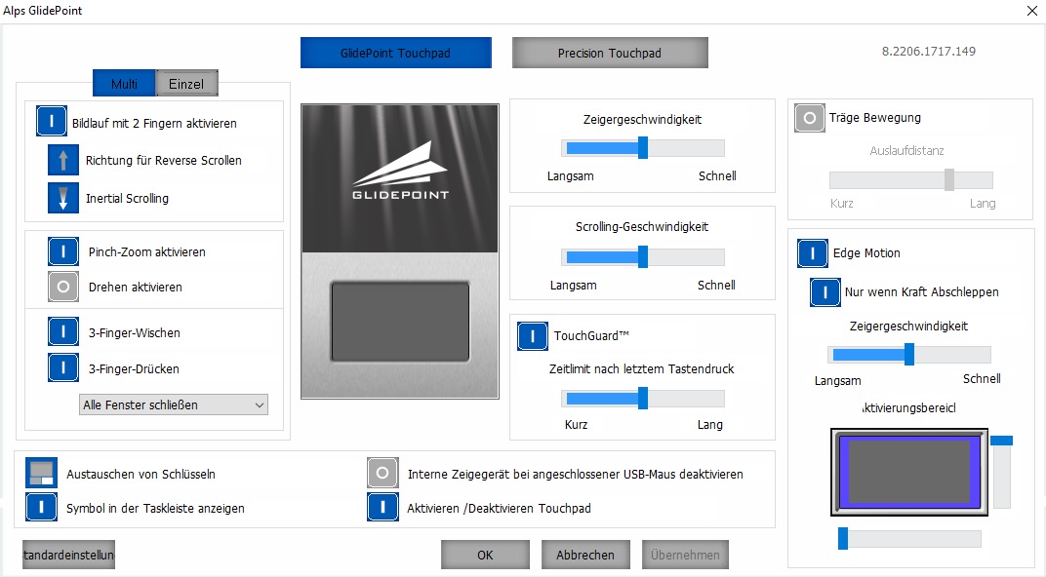Adjust the Scrolling-Geschwindigkeit slider
1046x577 pixels.
[x=643, y=256]
